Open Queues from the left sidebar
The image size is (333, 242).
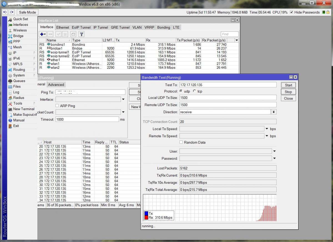[19, 81]
